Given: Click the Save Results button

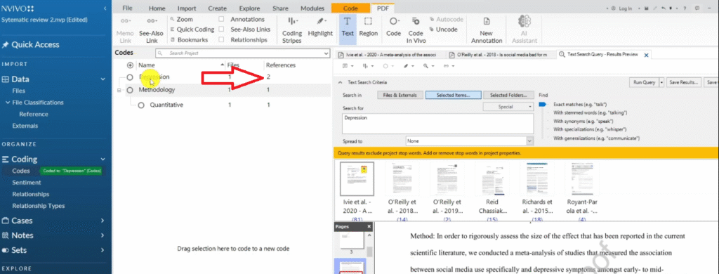Looking at the screenshot, I should [x=683, y=83].
